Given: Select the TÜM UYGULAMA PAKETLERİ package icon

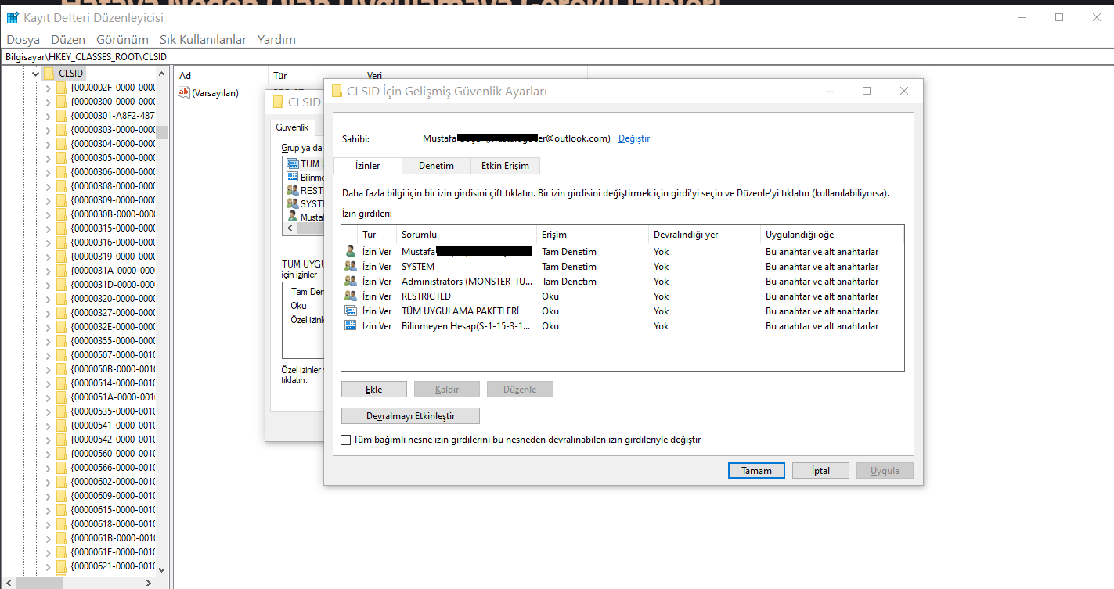Looking at the screenshot, I should [x=351, y=311].
